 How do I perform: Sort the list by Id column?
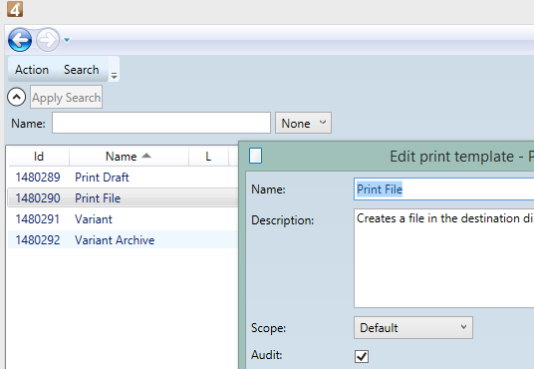click(x=39, y=157)
